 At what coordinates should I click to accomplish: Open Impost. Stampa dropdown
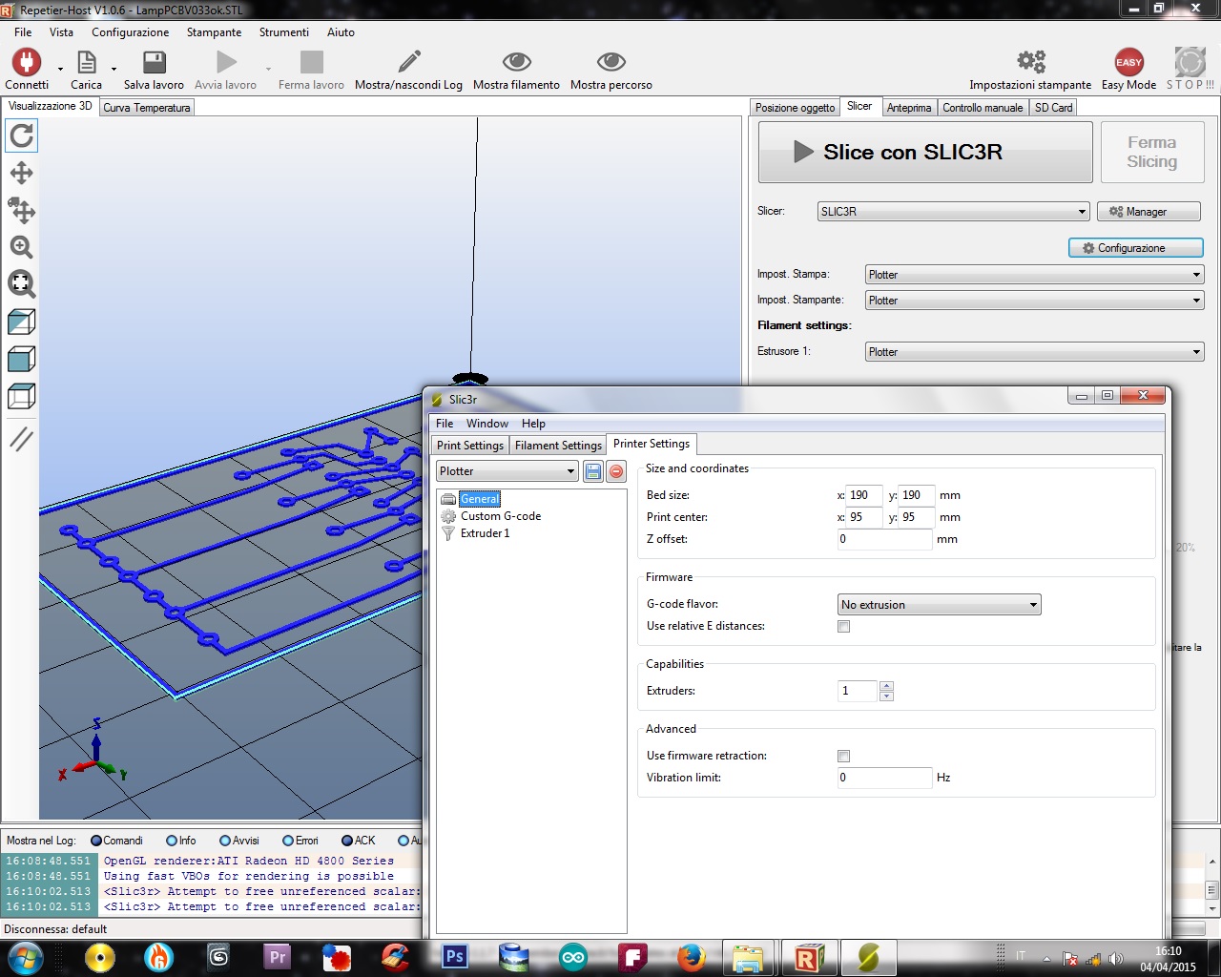click(x=1034, y=275)
